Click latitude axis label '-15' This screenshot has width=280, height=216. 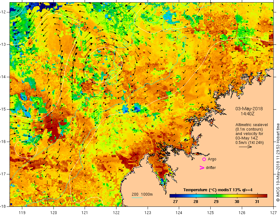[x=3, y=109]
